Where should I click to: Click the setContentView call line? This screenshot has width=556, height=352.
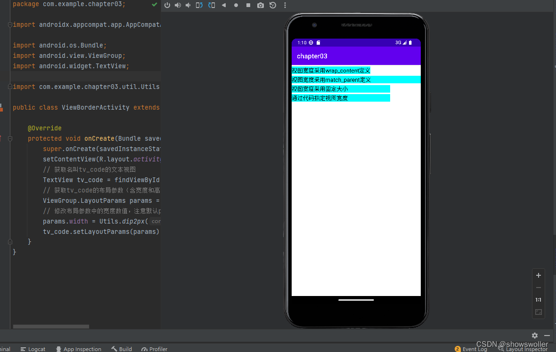pyautogui.click(x=101, y=159)
